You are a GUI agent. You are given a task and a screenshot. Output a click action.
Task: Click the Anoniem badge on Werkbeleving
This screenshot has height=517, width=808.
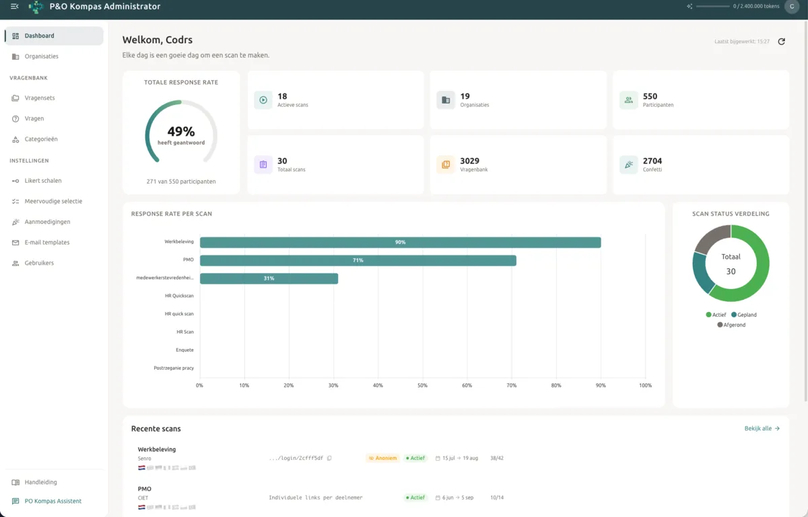[x=382, y=459]
